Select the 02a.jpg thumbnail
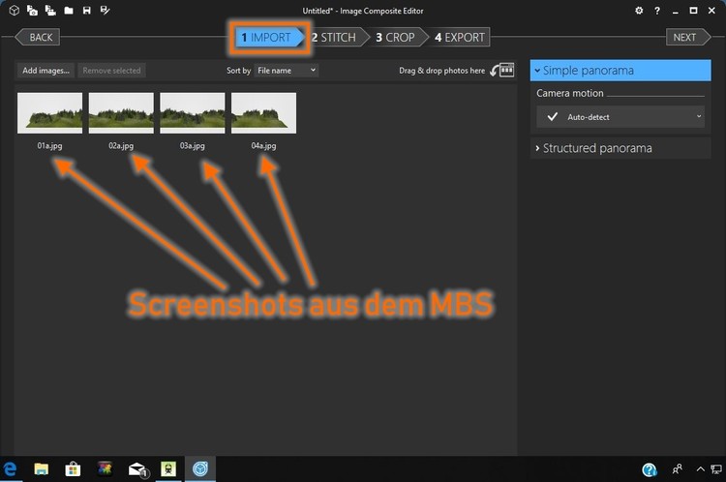The image size is (726, 482). click(x=121, y=113)
